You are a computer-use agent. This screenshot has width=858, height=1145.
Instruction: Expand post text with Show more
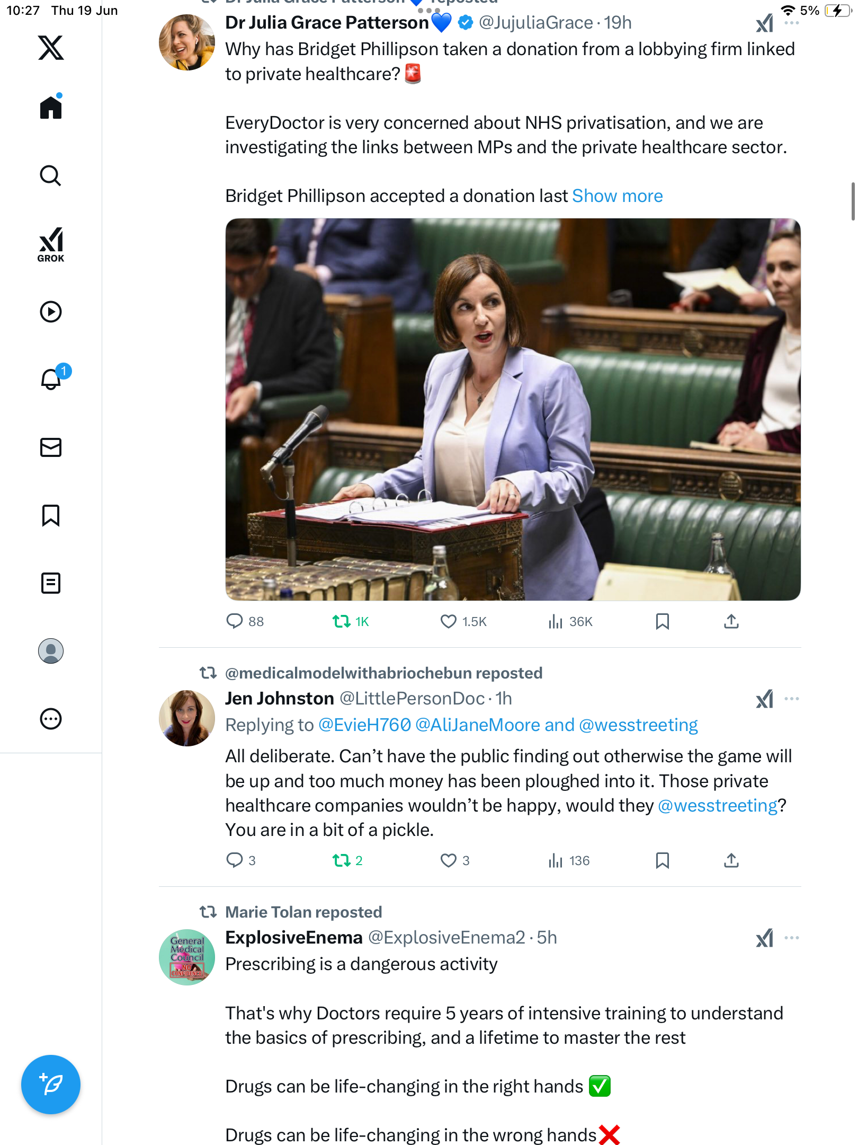(618, 196)
